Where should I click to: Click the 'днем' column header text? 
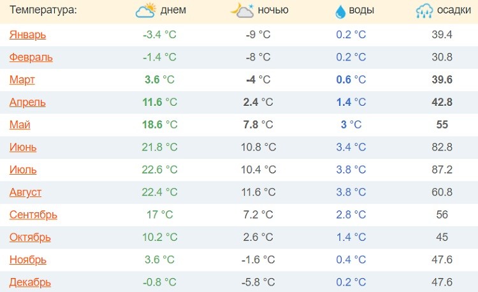174,10
